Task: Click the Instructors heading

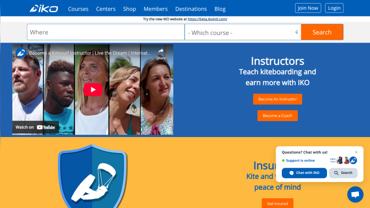Action: 277,61
